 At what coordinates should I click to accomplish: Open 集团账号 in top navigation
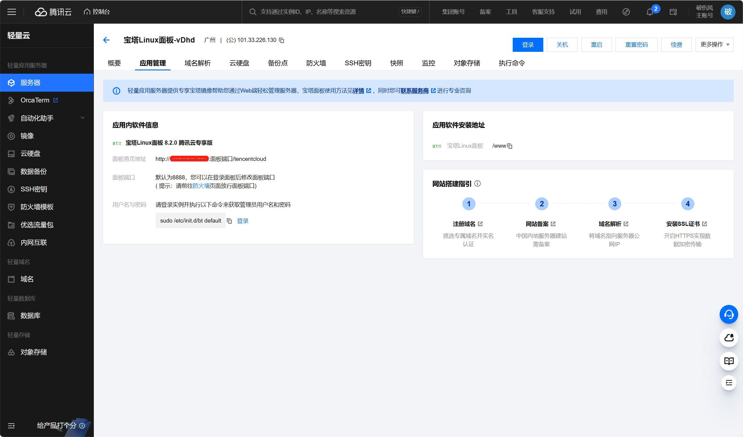pos(453,12)
